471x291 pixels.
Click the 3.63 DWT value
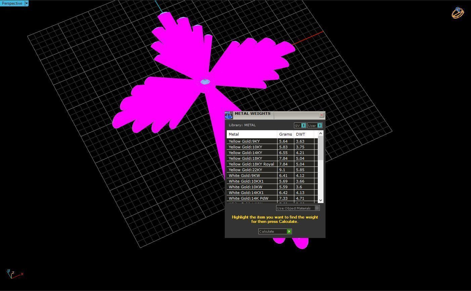pyautogui.click(x=300, y=141)
